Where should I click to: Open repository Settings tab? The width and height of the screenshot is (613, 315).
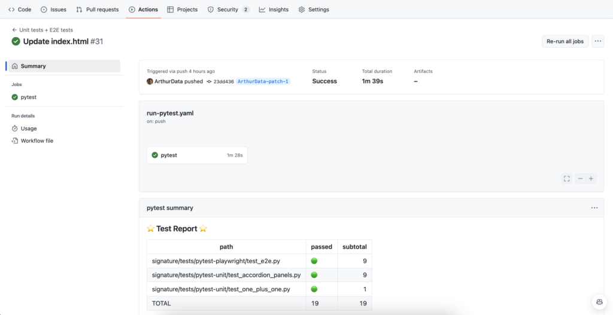coord(314,10)
